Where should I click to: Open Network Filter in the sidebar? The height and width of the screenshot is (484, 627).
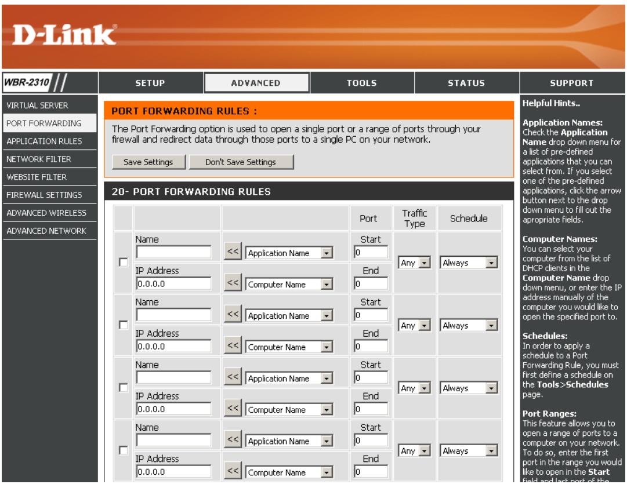(x=49, y=159)
